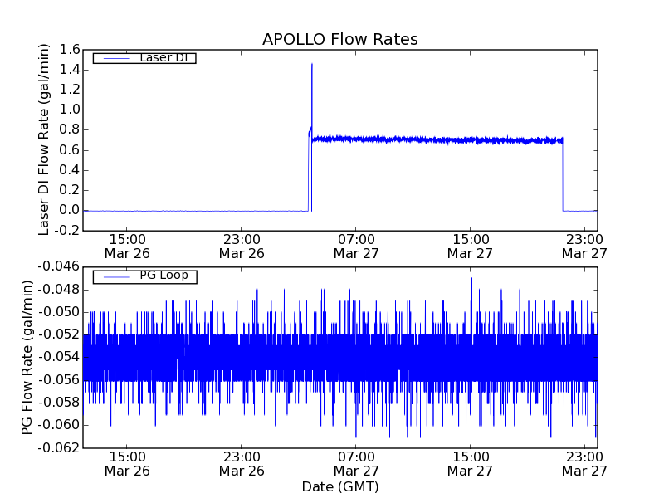The image size is (664, 498).
Task: Click the "Date (GMT)" x-axis label
Action: [340, 486]
